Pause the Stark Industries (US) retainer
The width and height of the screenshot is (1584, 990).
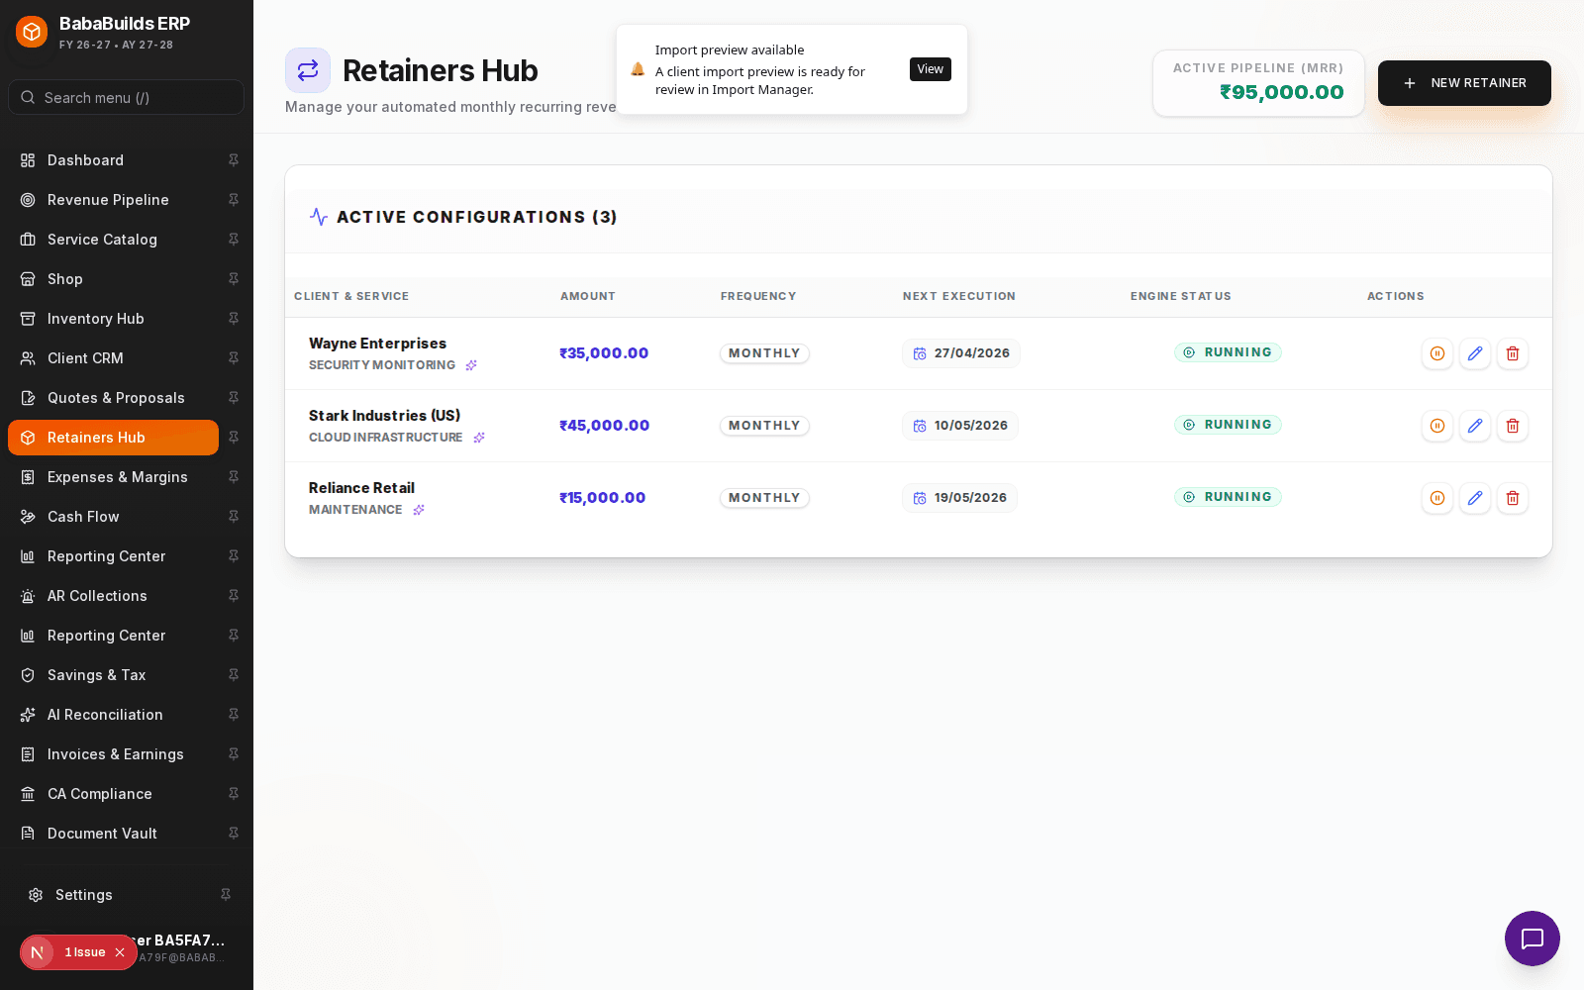(1437, 426)
